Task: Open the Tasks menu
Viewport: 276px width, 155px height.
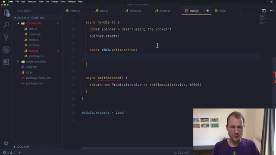Action: tap(63, 2)
